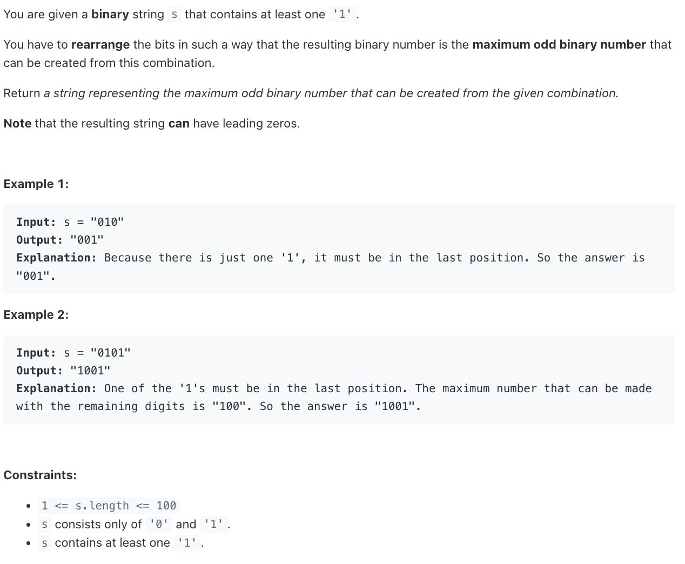Click the "Example 2:" heading
This screenshot has width=685, height=564.
pos(36,314)
